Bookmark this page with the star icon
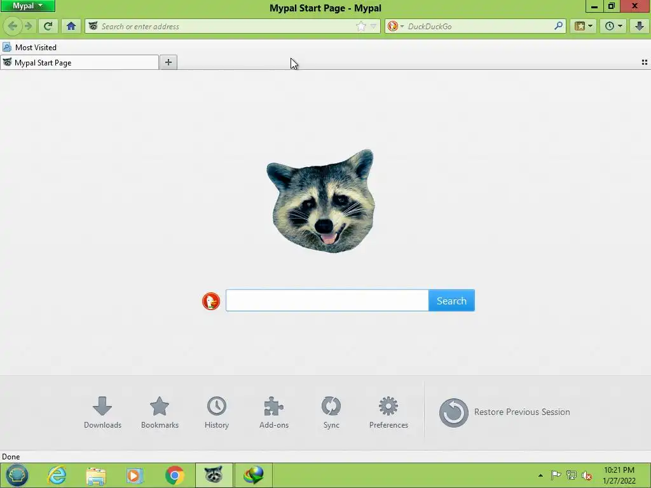This screenshot has width=651, height=488. [361, 26]
